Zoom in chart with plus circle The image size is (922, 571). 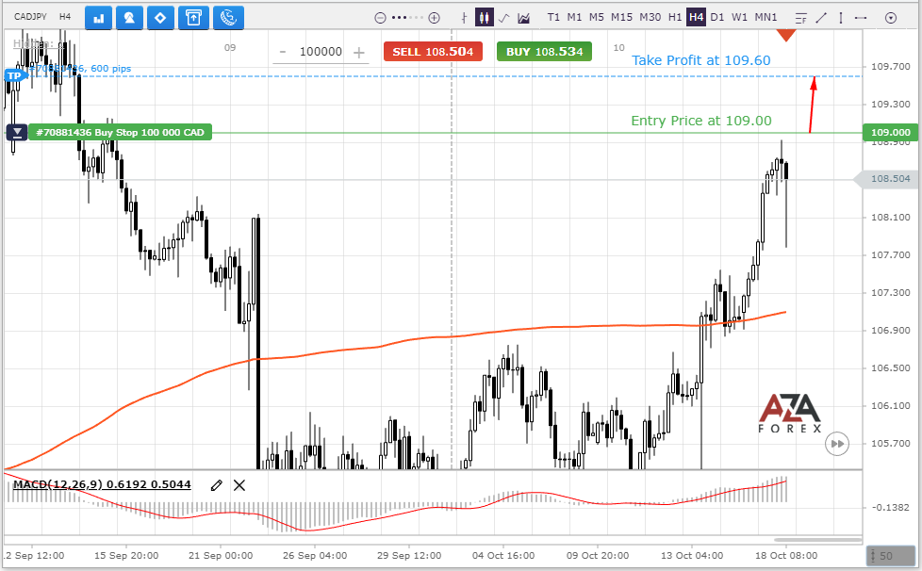point(434,18)
